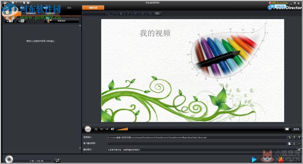
Task: Toggle italic text formatting
Action: tap(128, 14)
